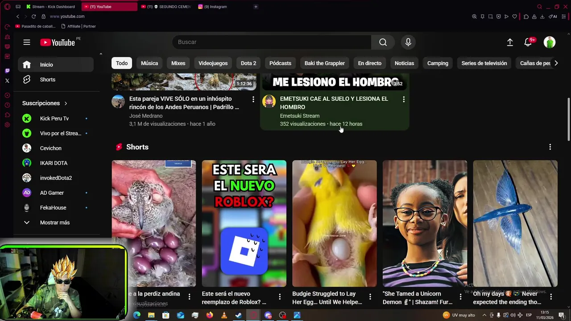Open the EMETSUKI CAE AL SUELO video title
This screenshot has width=571, height=321.
[x=334, y=103]
